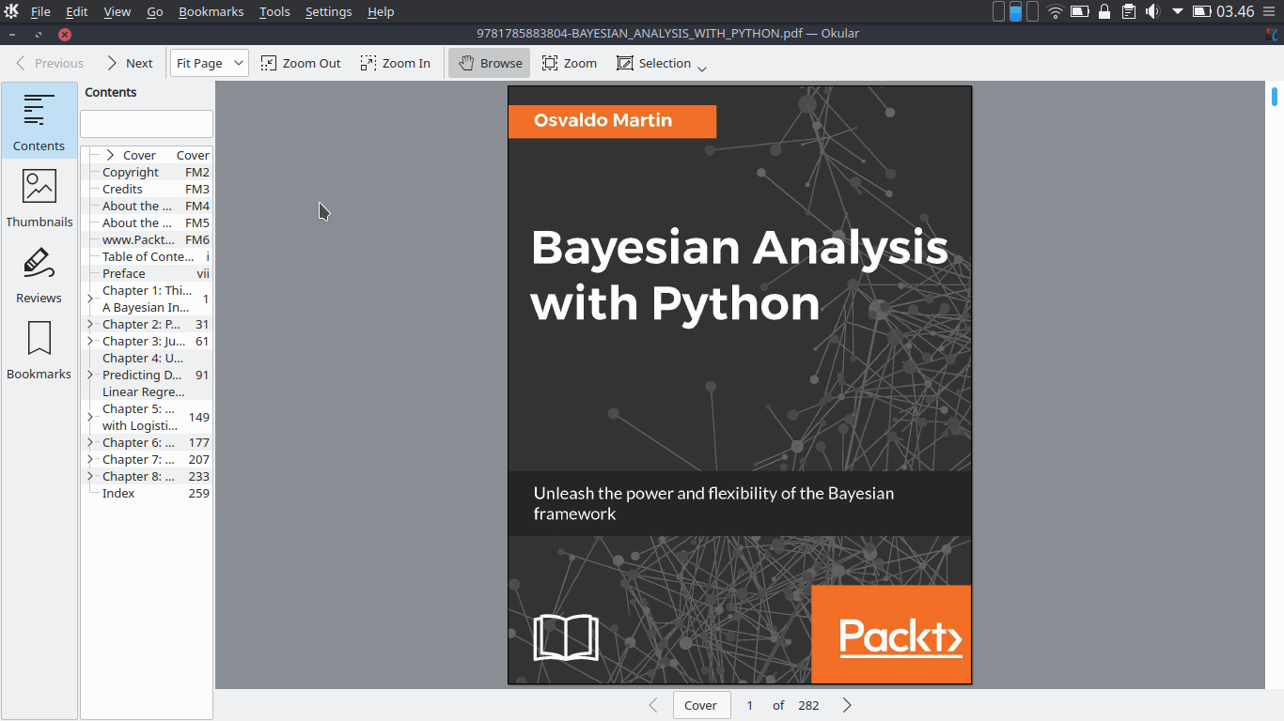Open the Go menu
This screenshot has height=721, width=1284.
point(155,11)
